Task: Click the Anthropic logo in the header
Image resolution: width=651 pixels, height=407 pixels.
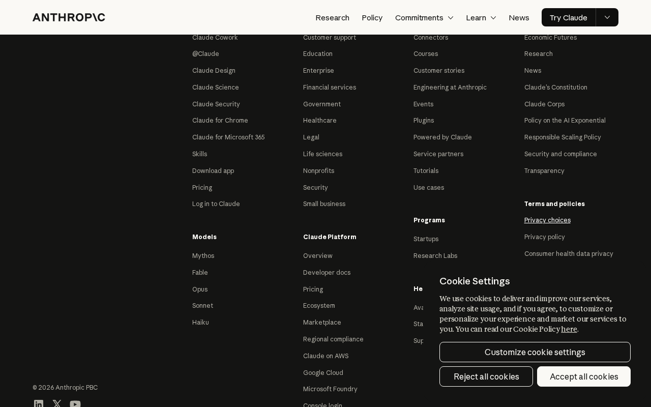Action: click(69, 17)
